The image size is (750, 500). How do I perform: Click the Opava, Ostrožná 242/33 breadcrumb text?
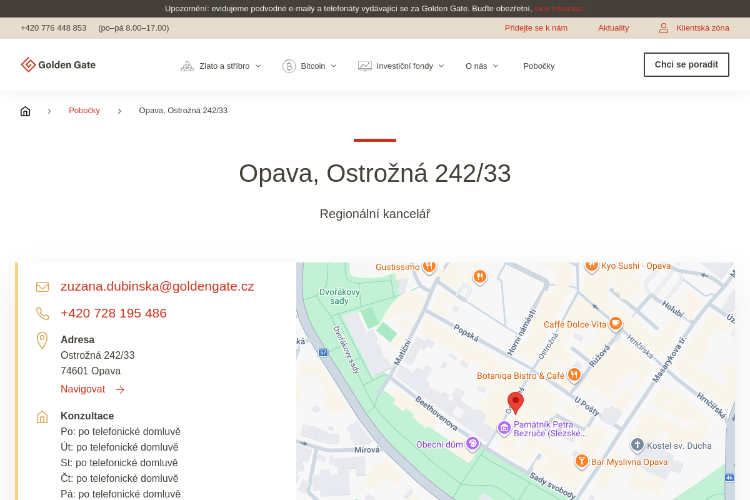[x=183, y=111]
